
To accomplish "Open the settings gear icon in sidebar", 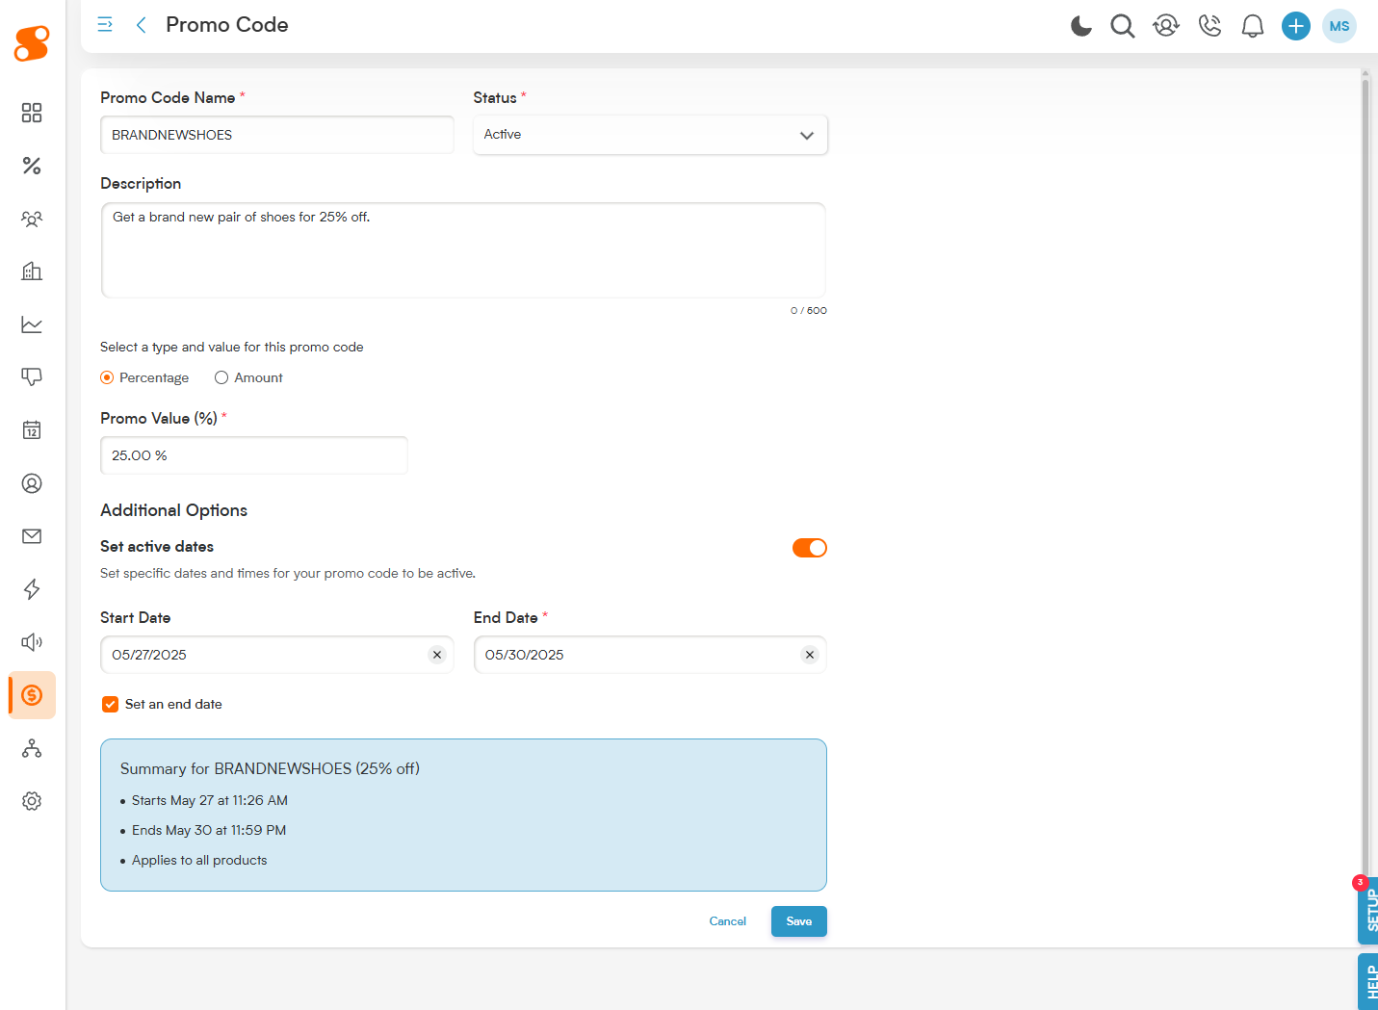I will (x=32, y=801).
